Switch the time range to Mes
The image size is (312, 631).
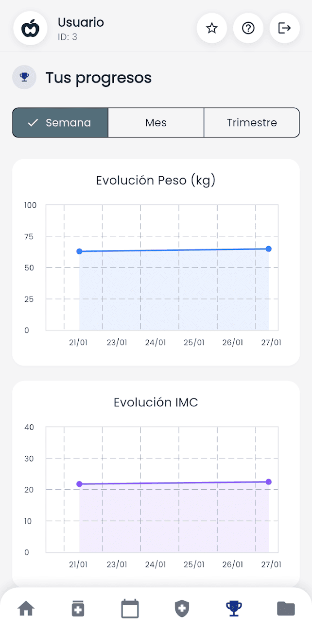156,123
